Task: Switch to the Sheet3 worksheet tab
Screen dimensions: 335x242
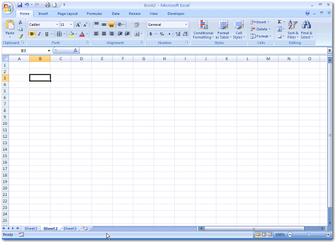Action: (x=70, y=228)
